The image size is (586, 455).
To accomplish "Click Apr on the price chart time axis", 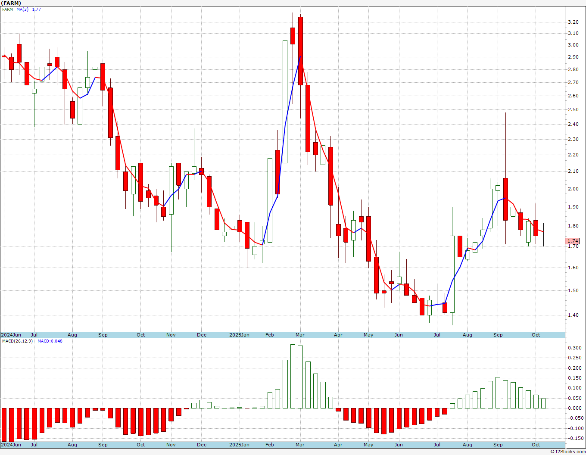I will point(338,335).
